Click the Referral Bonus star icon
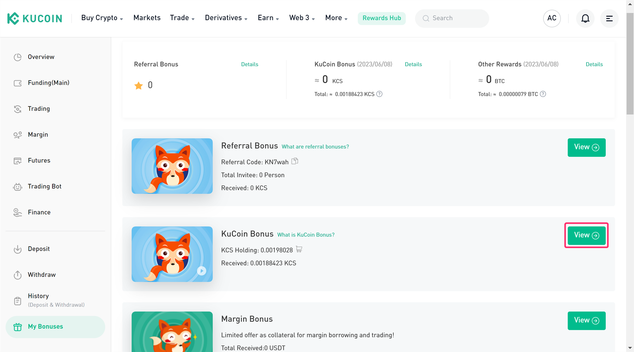 138,85
